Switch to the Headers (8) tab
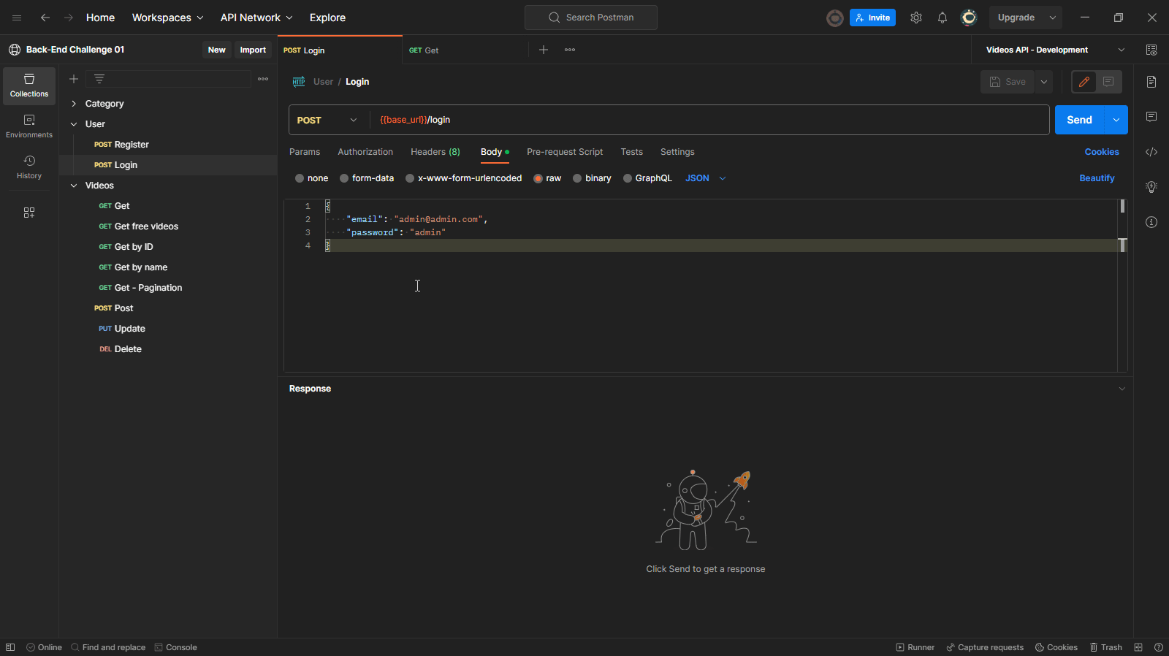1169x656 pixels. (435, 152)
